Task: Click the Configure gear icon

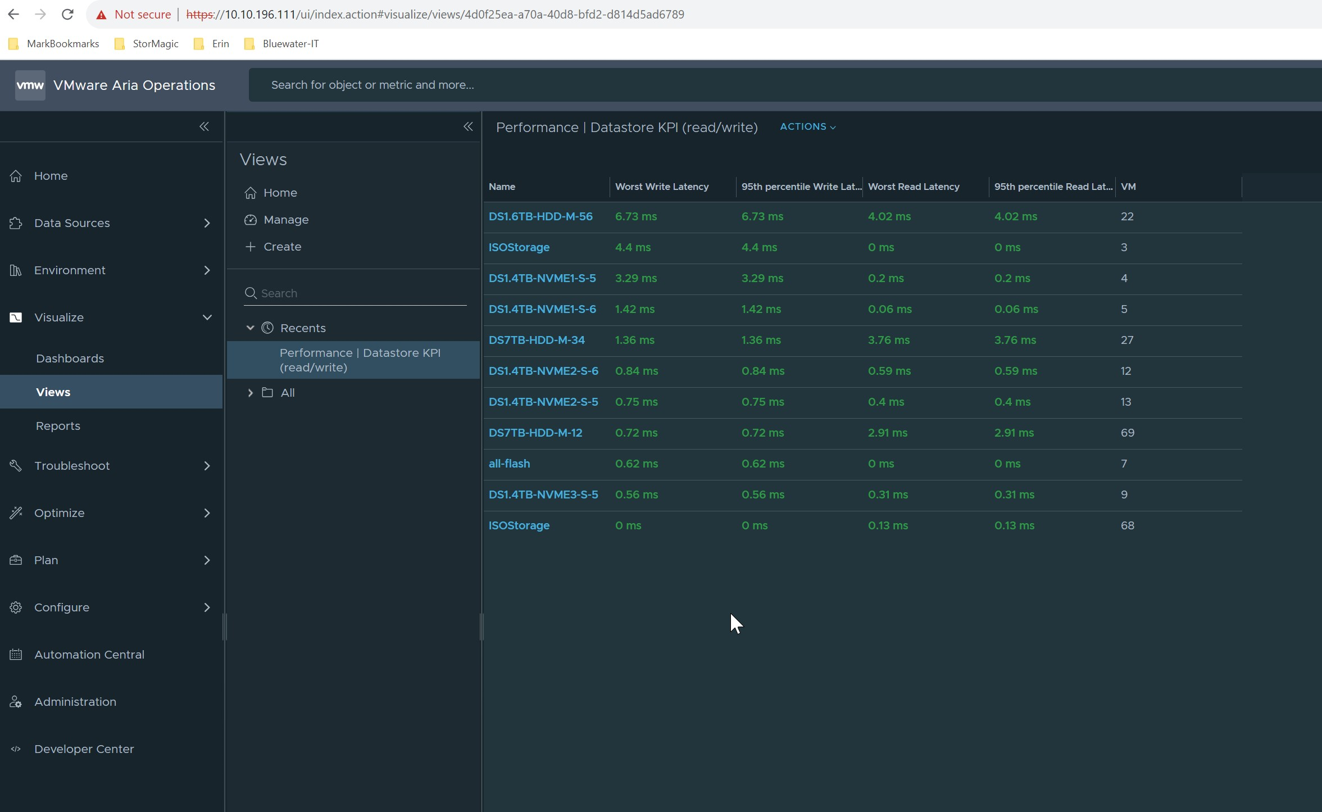Action: (16, 607)
